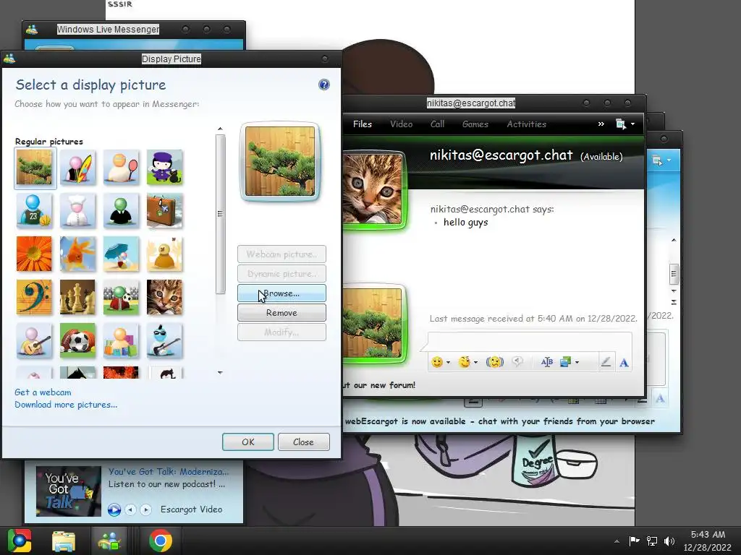The height and width of the screenshot is (555, 741).
Task: Open the wink selector dropdown arrow
Action: 476,363
